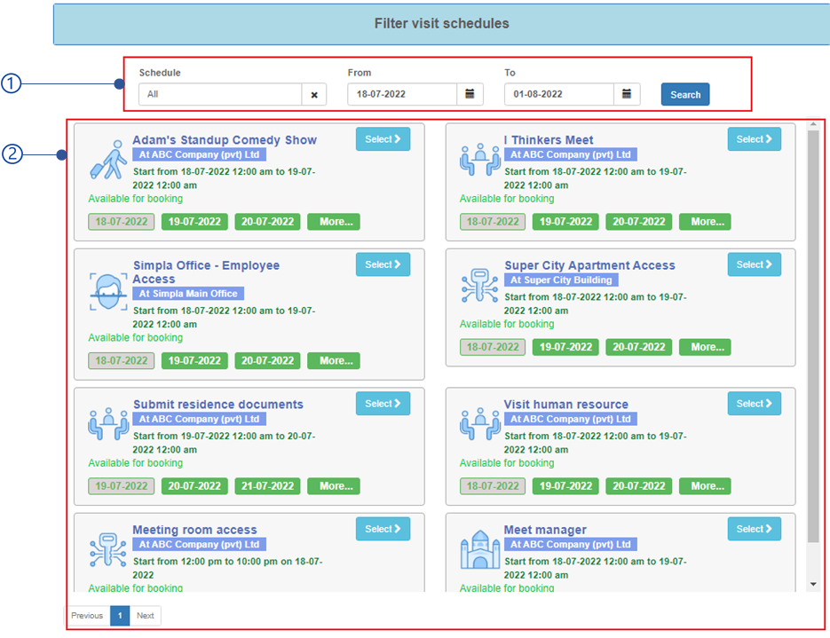This screenshot has height=638, width=830.
Task: Open the To date calendar picker
Action: 627,94
